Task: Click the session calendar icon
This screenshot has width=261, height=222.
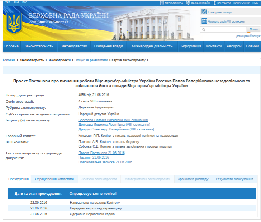Action: pyautogui.click(x=204, y=21)
